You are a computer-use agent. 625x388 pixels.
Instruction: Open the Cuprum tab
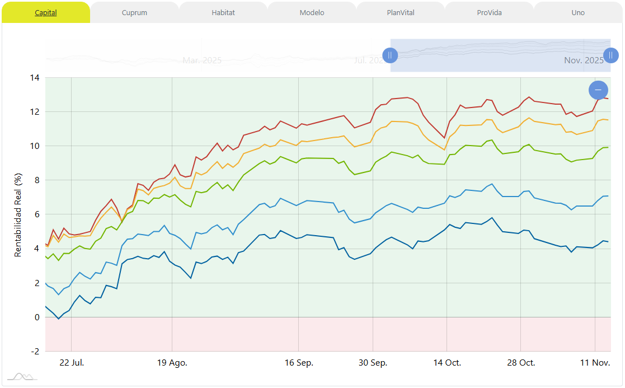(x=134, y=12)
